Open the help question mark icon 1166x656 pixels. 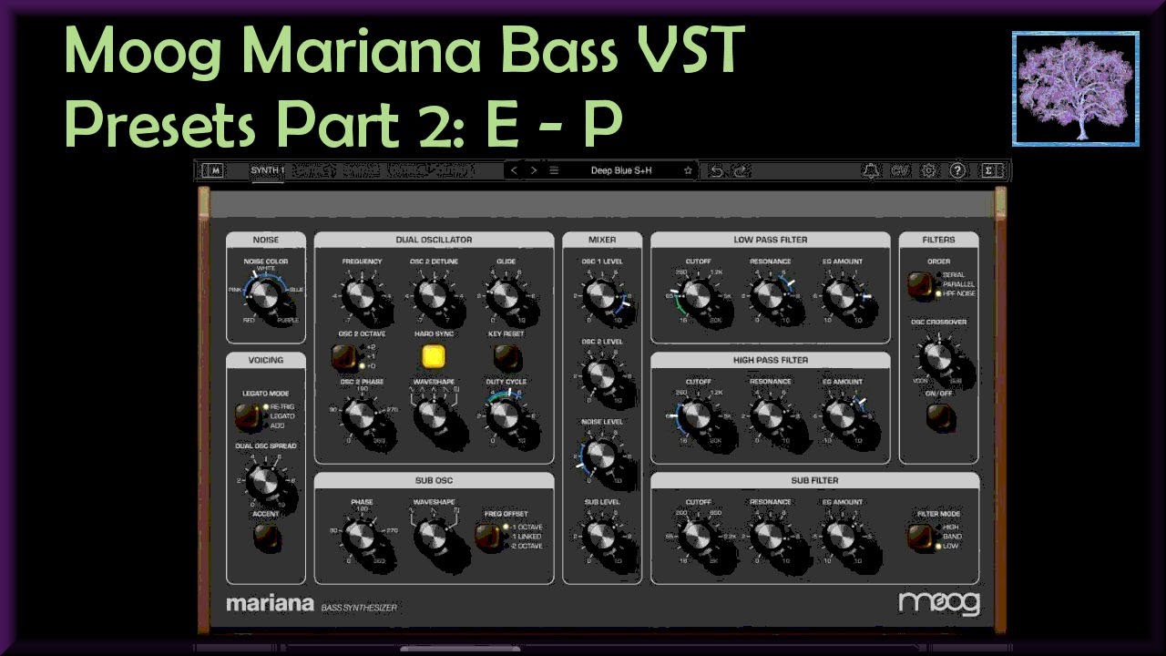pyautogui.click(x=957, y=170)
